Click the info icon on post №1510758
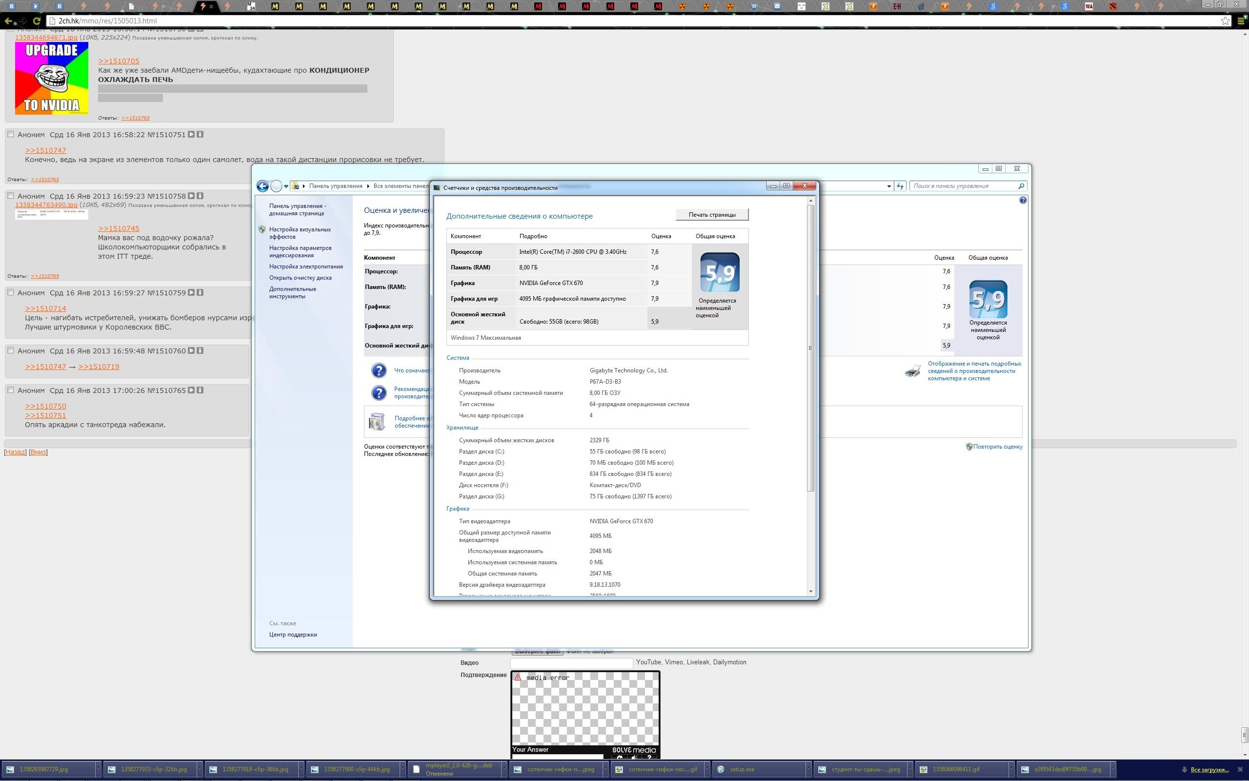The image size is (1249, 781). pos(200,196)
